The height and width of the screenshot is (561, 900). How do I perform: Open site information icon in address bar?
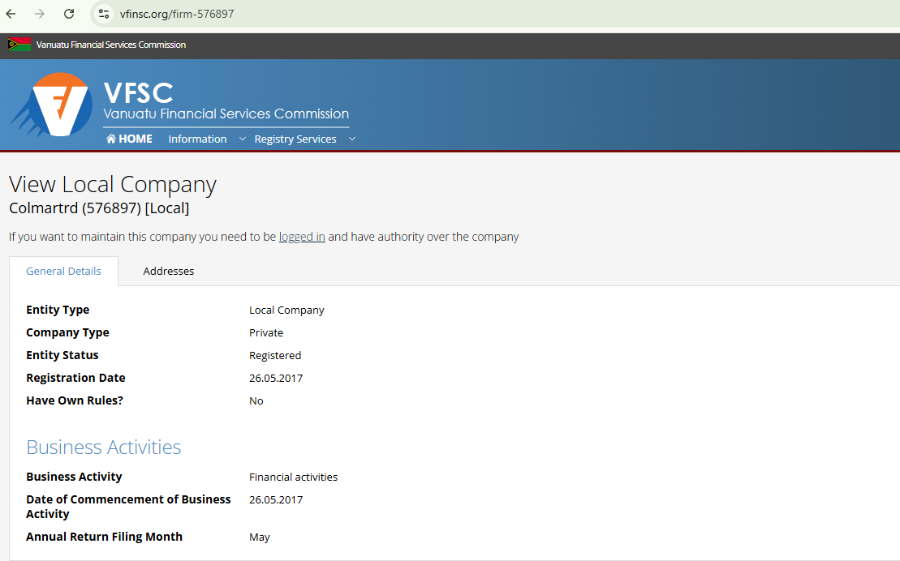(103, 14)
